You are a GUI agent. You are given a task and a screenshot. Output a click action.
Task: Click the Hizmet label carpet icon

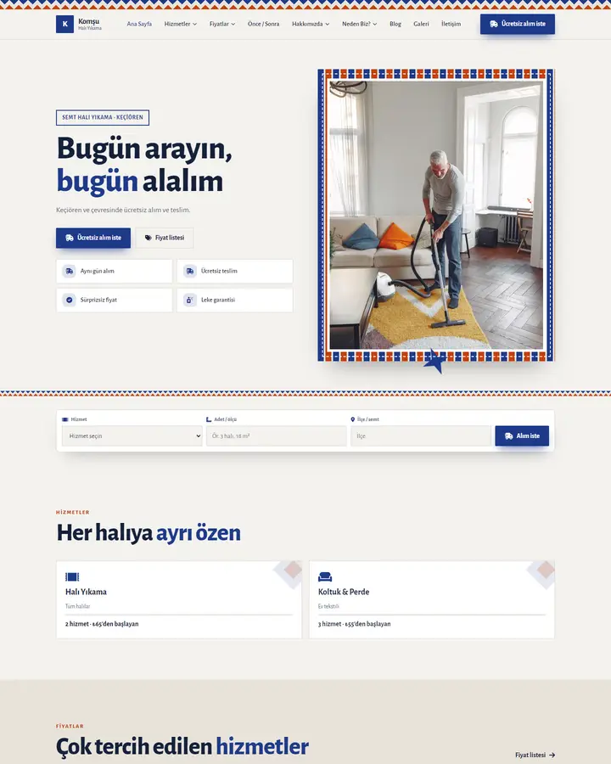[x=64, y=419]
